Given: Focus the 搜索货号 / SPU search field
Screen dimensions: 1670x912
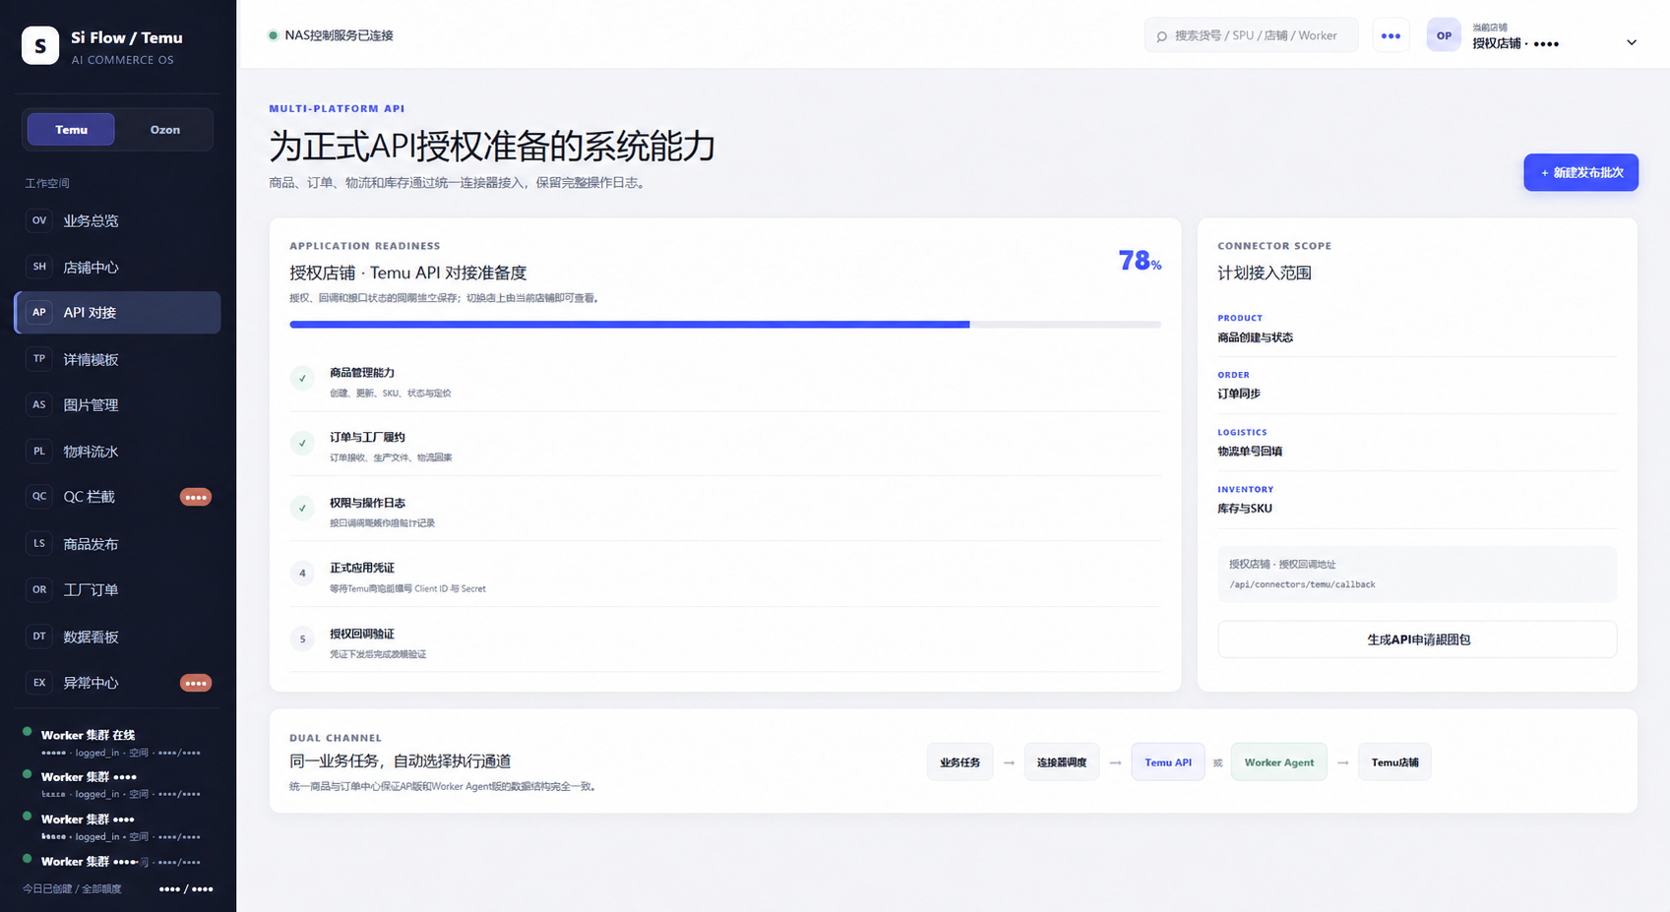Looking at the screenshot, I should [x=1251, y=35].
